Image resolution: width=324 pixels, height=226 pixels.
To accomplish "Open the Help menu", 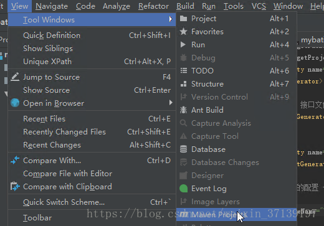I will tap(317, 6).
